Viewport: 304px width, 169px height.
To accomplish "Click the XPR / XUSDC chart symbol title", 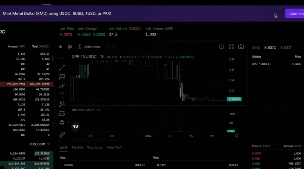I will coord(84,57).
